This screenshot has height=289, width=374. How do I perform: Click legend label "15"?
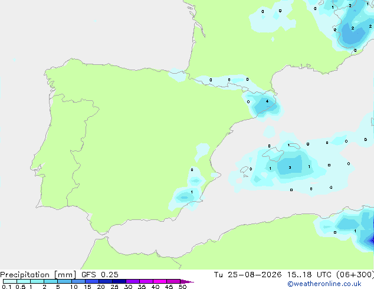pyautogui.click(x=87, y=287)
